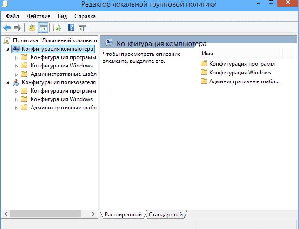Click the user icon beside Конфигурация пользователя
The height and width of the screenshot is (229, 299).
[16, 82]
